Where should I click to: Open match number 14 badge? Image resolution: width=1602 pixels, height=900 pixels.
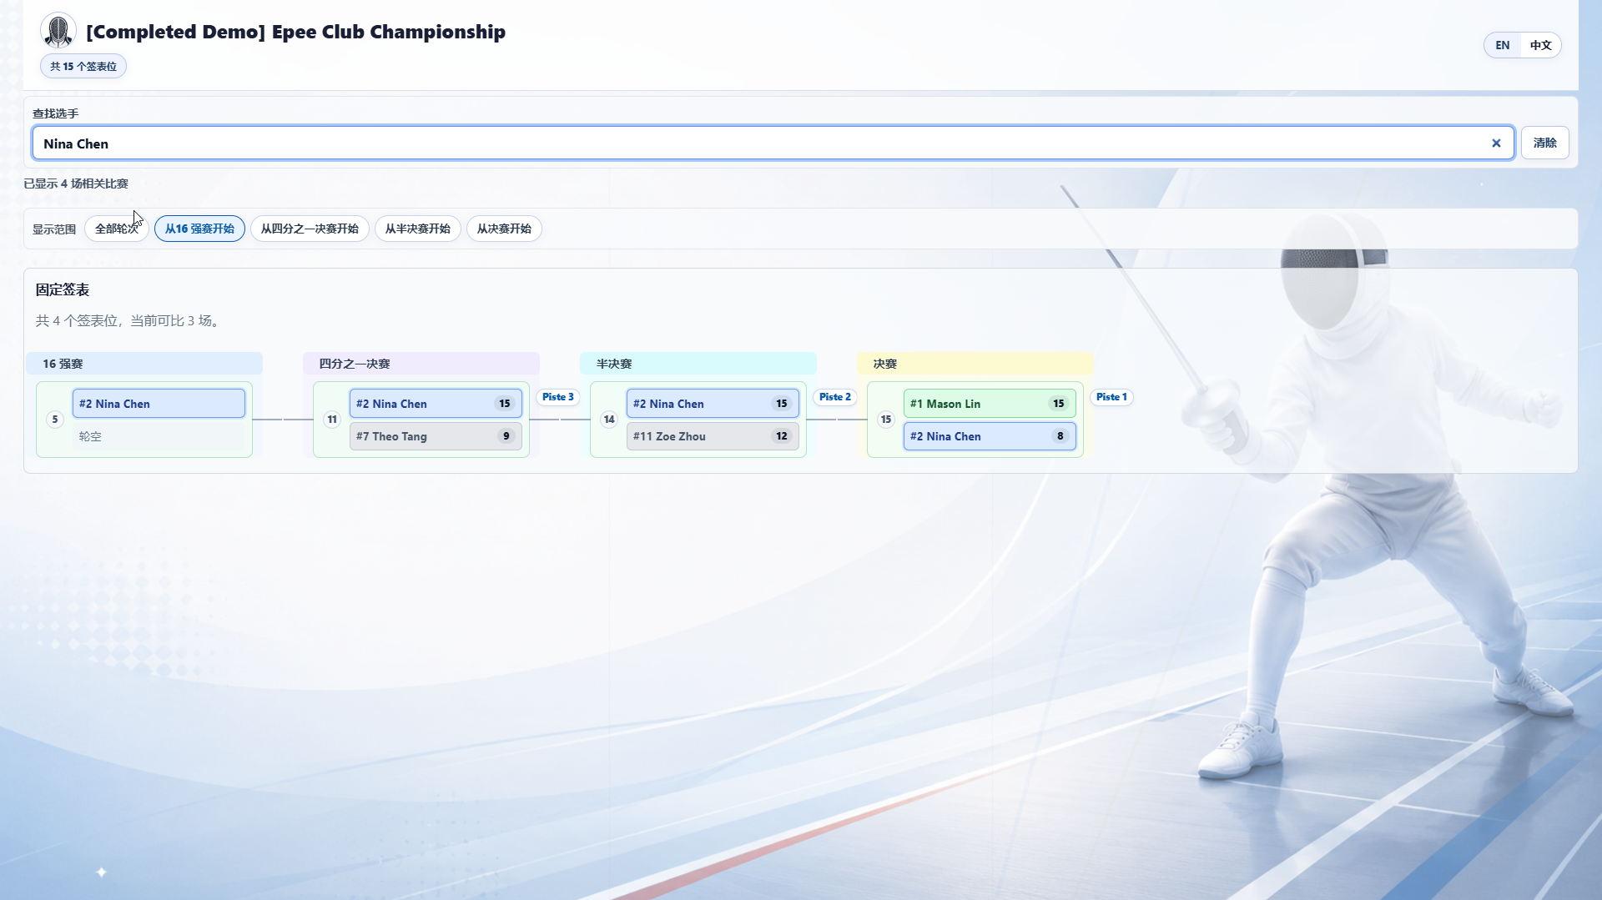click(609, 420)
